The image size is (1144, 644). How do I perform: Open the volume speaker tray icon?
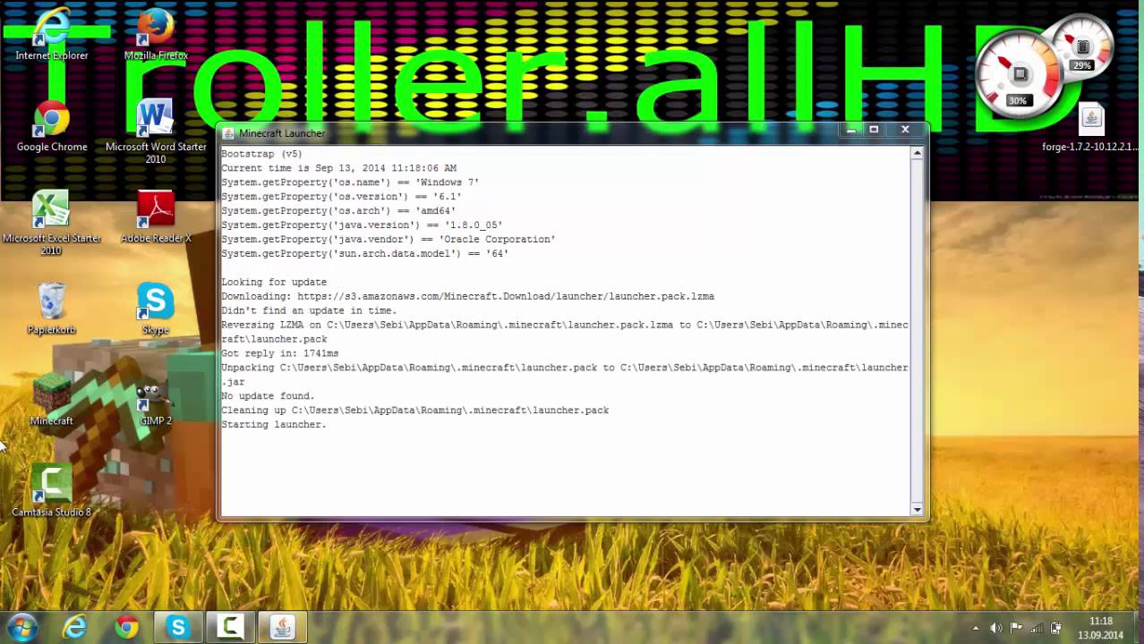pos(996,628)
